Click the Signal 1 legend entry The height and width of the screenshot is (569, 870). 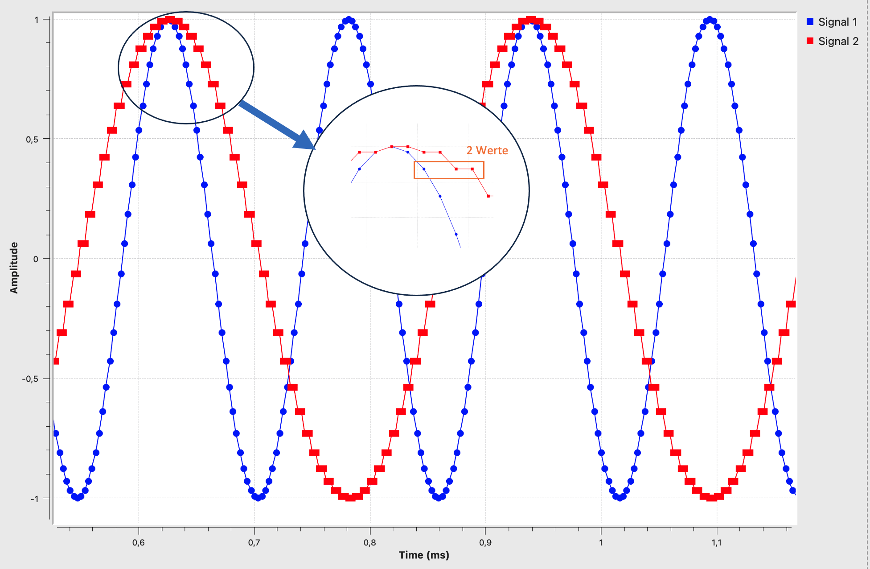click(832, 22)
